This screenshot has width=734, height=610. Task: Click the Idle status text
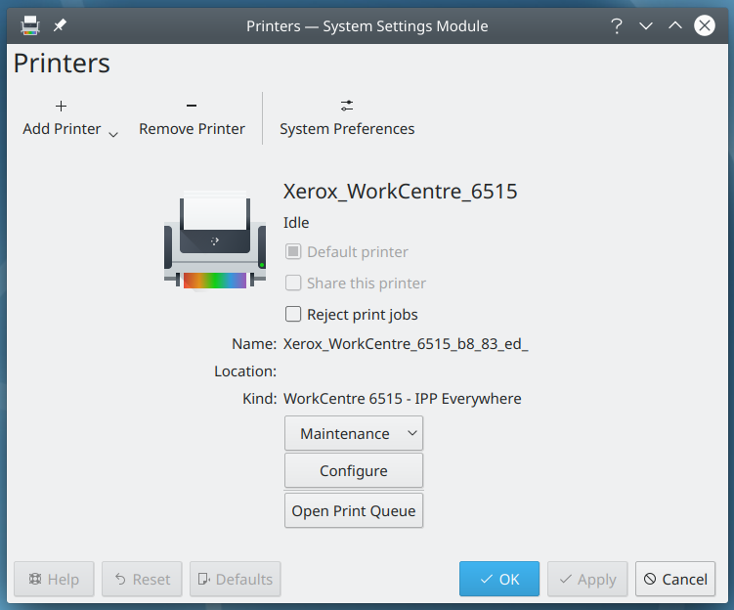296,223
